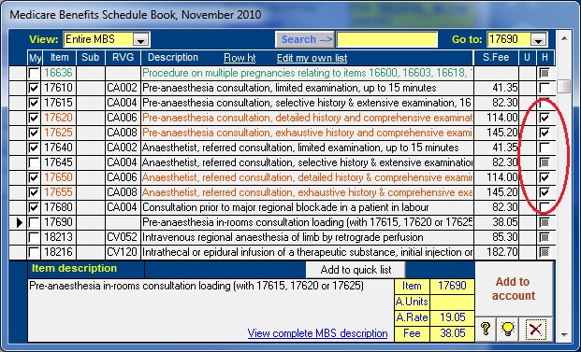
Task: Click the A.Rate value 19.05 field
Action: tap(452, 317)
